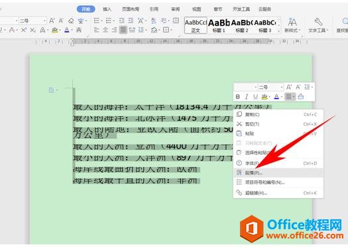The image size is (348, 247).
Task: Open the 插入 ribbon tab
Action: click(107, 9)
